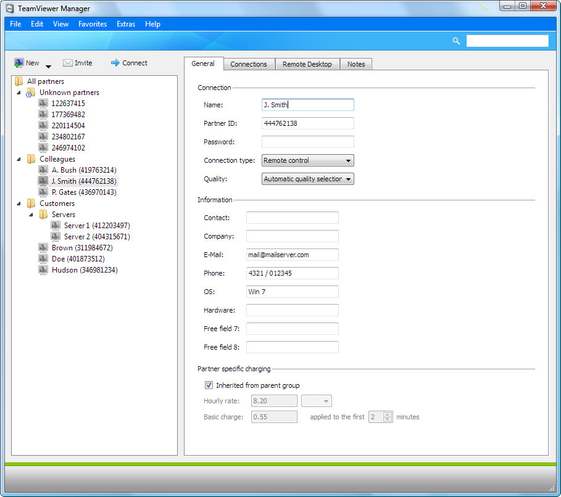The image size is (561, 497).
Task: Open the Favorites menu
Action: 93,24
